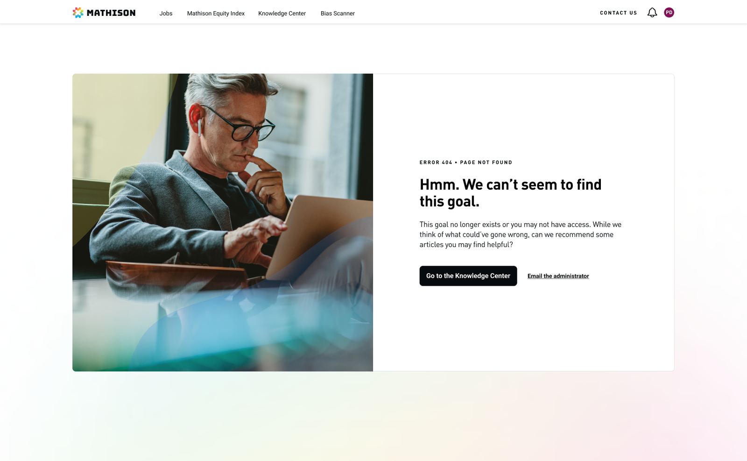
Task: Open the Bias Scanner nav item
Action: pos(338,14)
